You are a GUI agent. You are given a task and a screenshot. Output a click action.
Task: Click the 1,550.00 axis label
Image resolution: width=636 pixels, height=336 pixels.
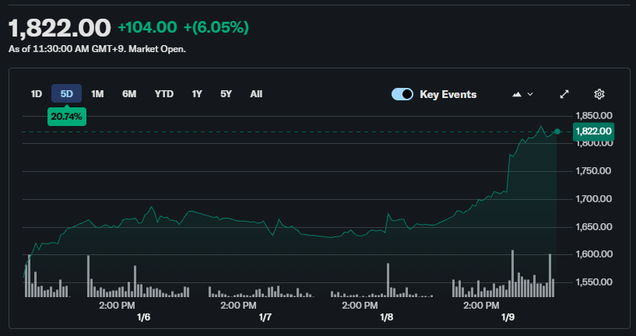pos(594,282)
